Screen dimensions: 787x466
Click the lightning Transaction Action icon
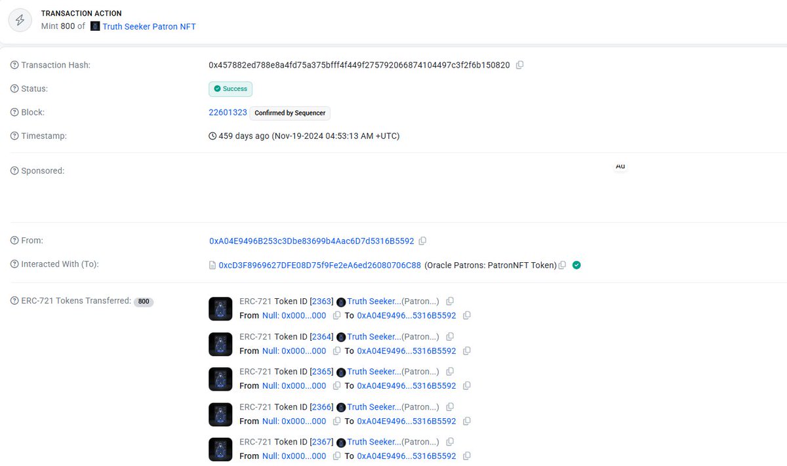20,20
